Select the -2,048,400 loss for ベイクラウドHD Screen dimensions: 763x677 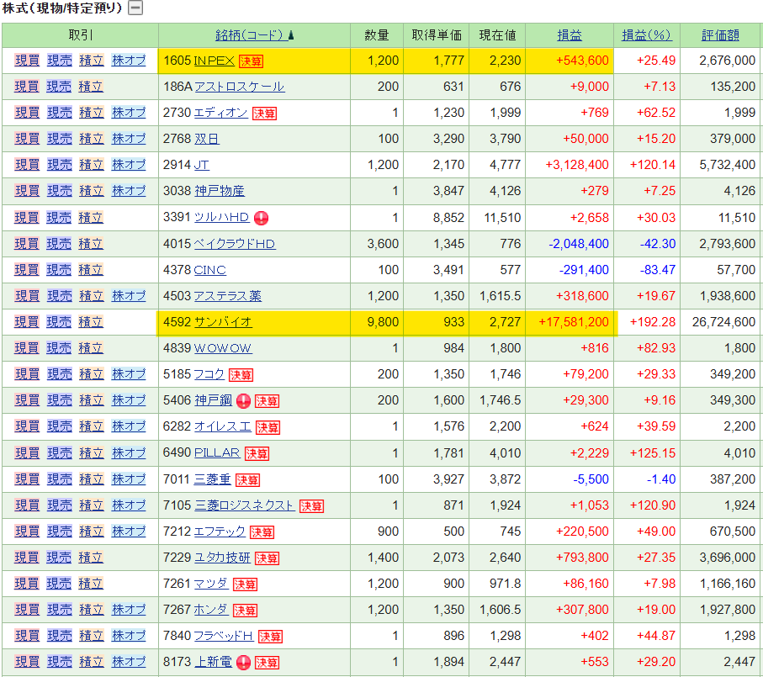pos(579,244)
